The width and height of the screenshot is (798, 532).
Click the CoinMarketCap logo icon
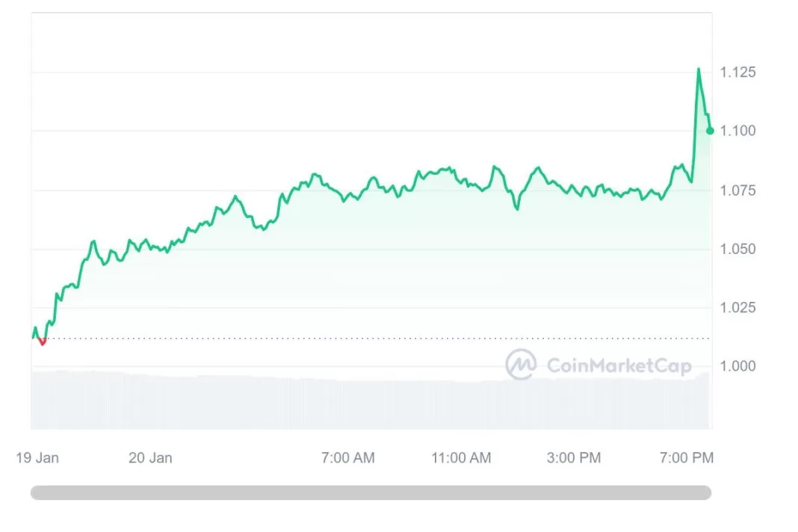(x=521, y=365)
